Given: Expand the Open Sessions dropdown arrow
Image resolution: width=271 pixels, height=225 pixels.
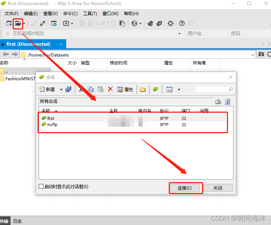Looking at the screenshot, I should coord(24,24).
